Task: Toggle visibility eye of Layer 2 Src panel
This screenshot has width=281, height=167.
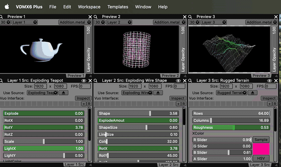Action: click(x=178, y=80)
